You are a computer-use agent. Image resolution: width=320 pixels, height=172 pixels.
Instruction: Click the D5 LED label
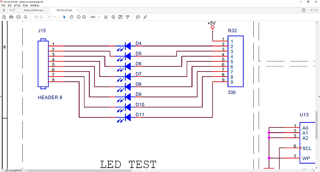coord(138,54)
